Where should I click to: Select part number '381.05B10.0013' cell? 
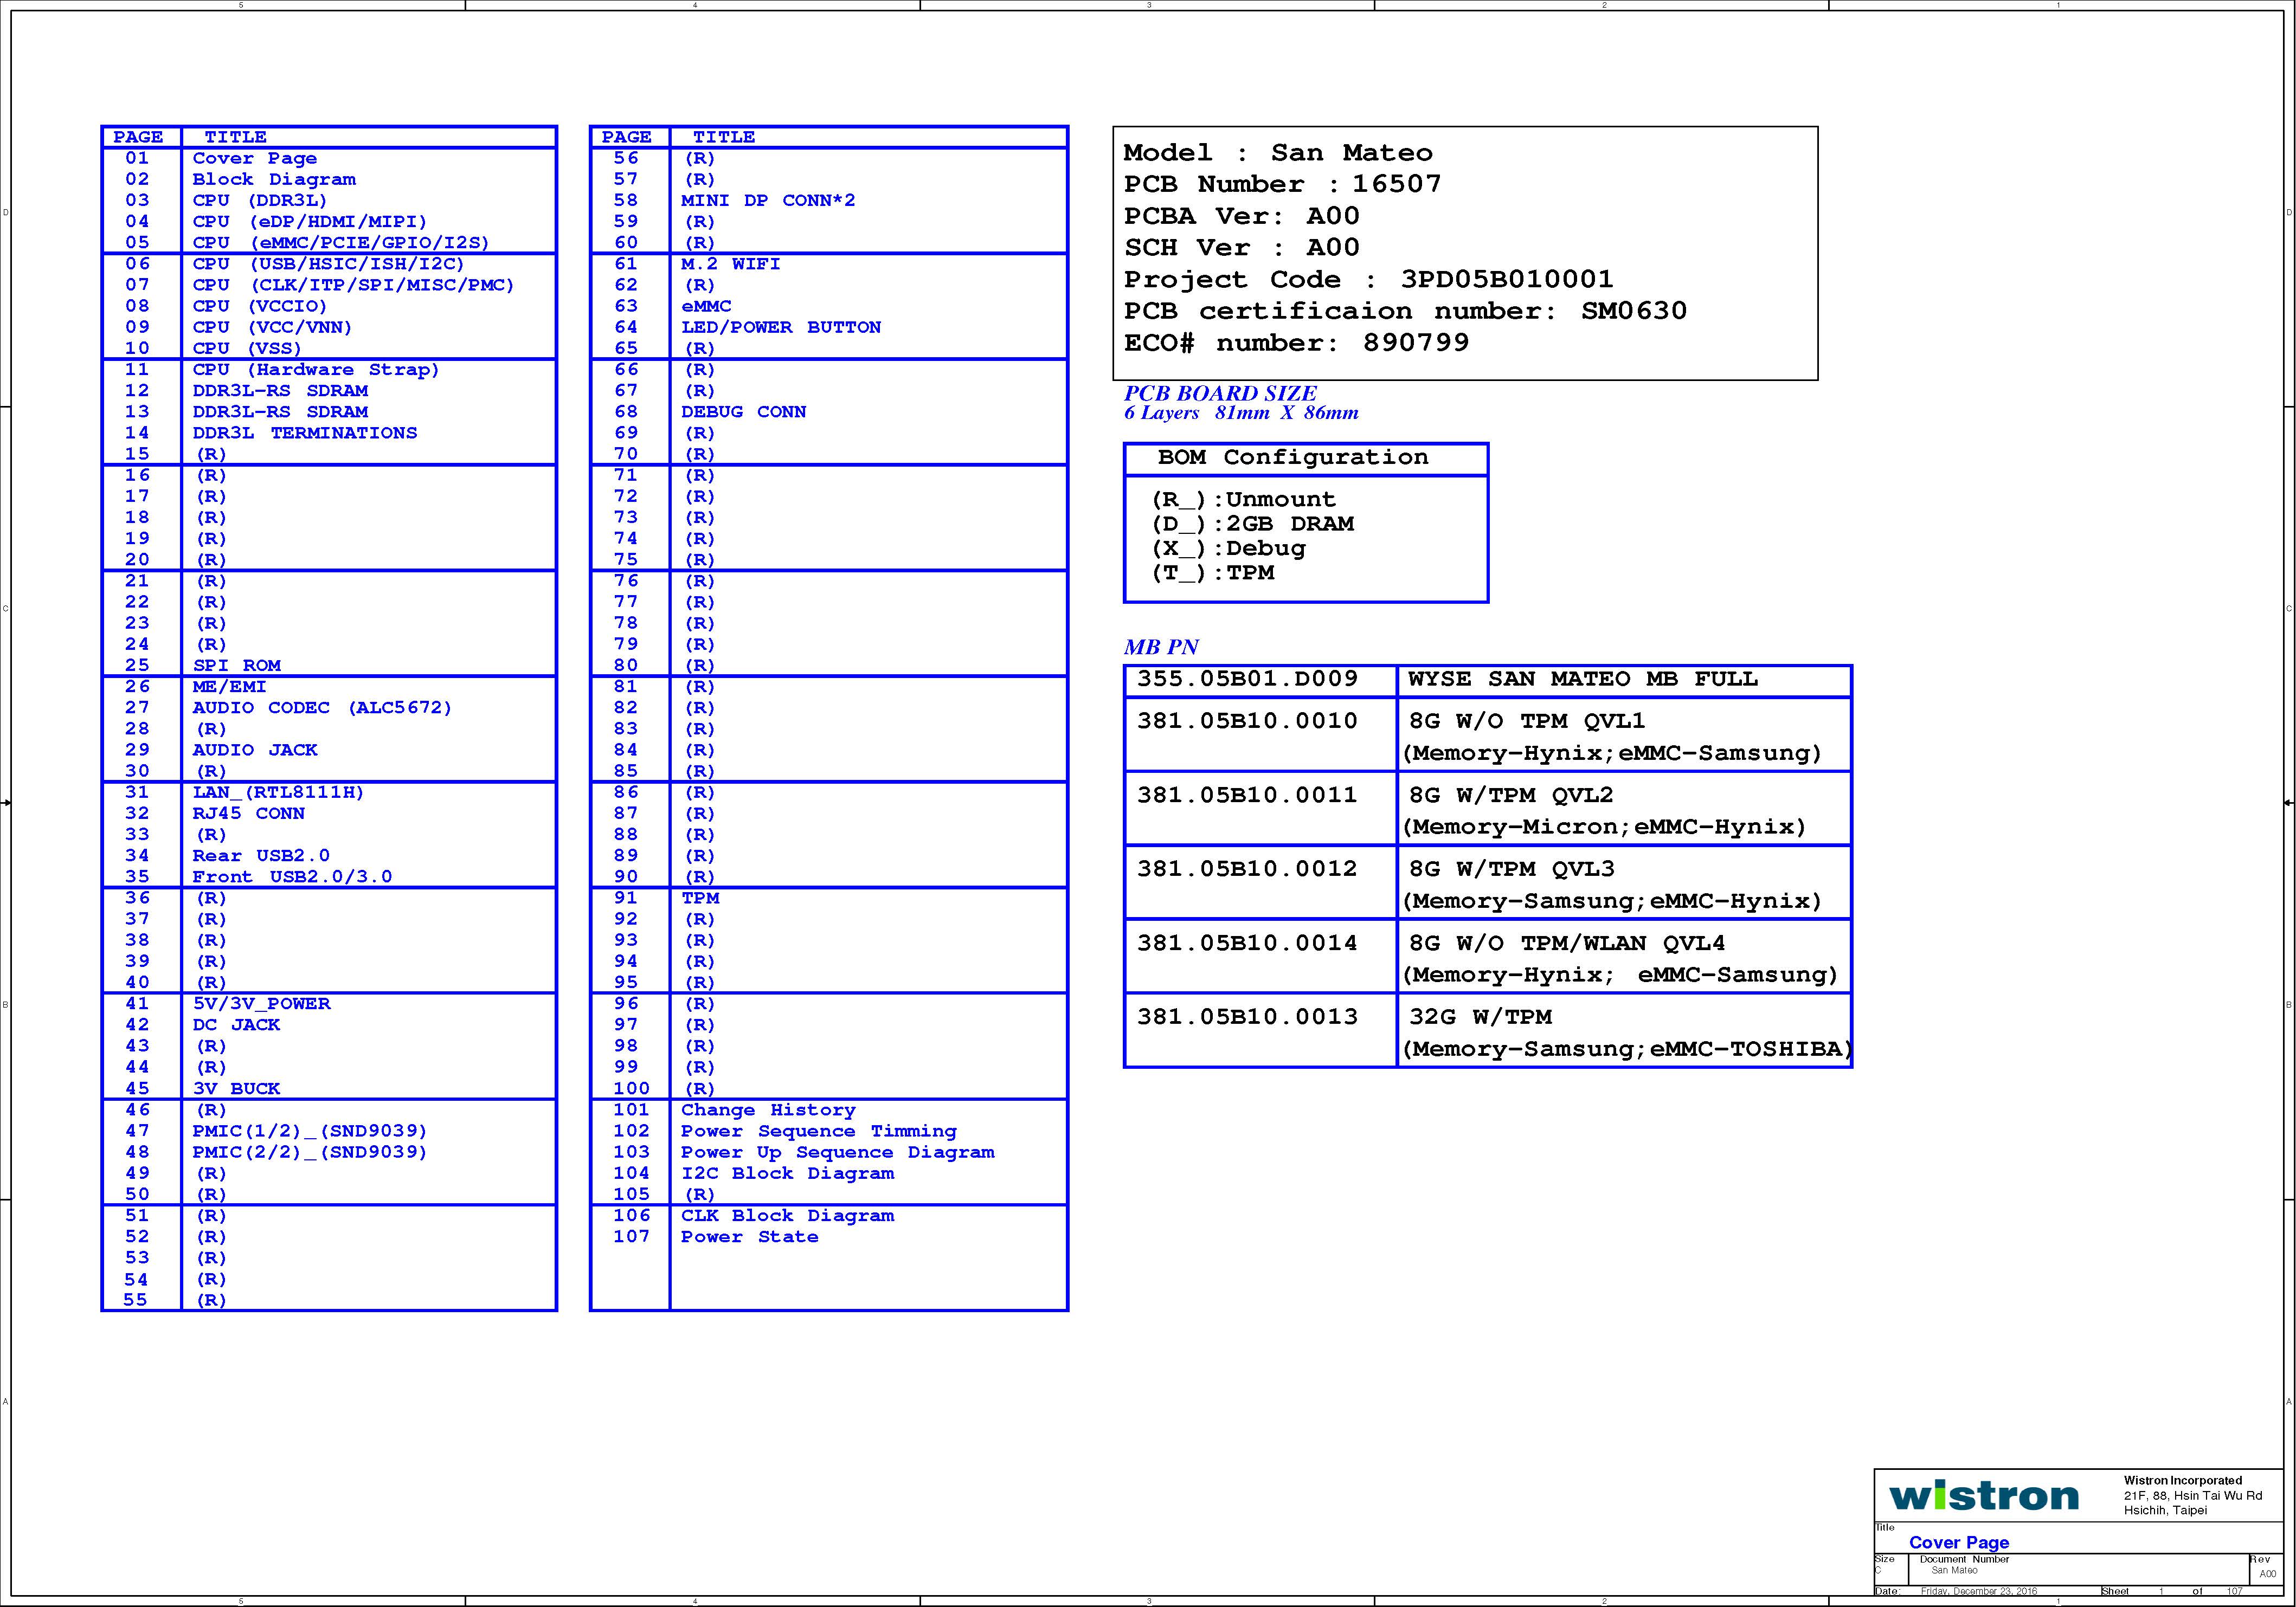pyautogui.click(x=1260, y=1030)
